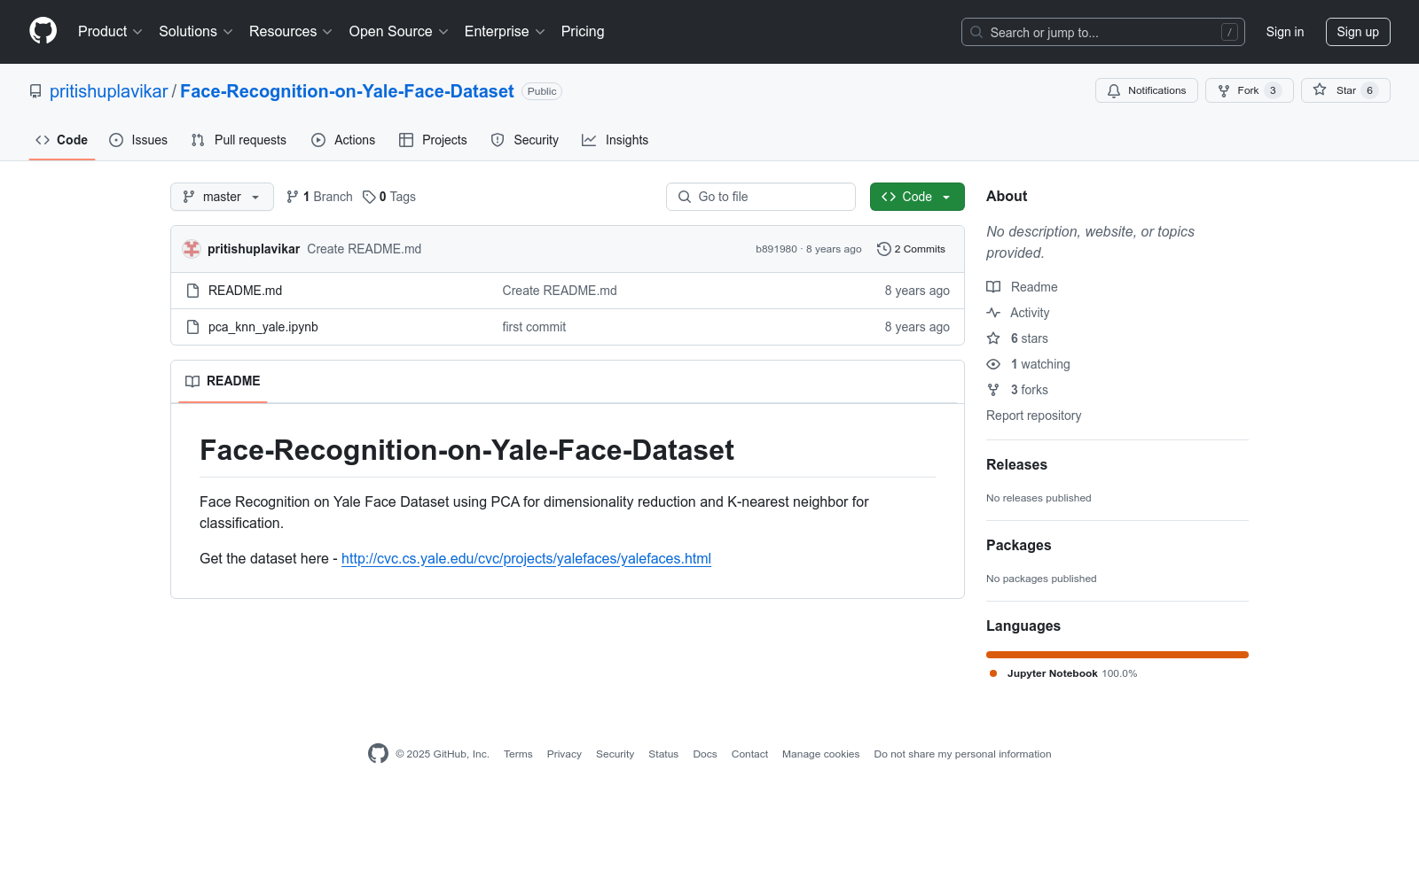Click the commit history clock icon
Screen dimensions: 1419x886
883,249
